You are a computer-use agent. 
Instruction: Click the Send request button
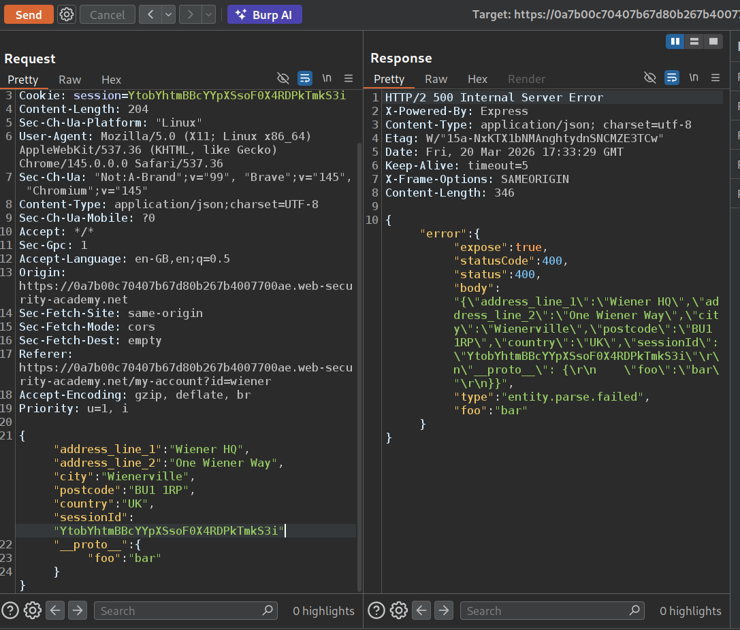pyautogui.click(x=29, y=14)
